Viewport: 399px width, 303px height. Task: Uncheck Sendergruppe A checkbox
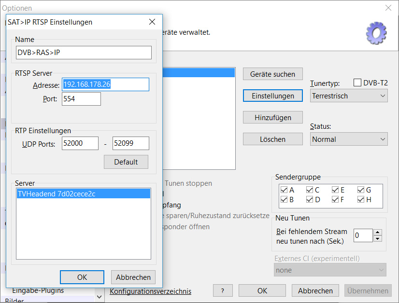tap(284, 190)
